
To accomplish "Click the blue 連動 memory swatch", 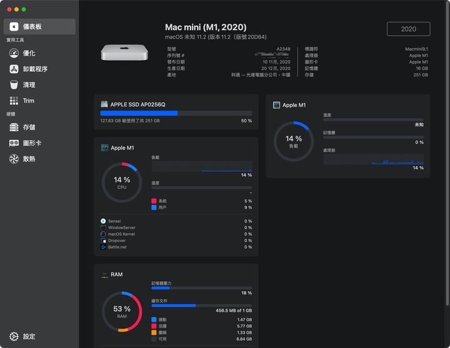I will [154, 320].
